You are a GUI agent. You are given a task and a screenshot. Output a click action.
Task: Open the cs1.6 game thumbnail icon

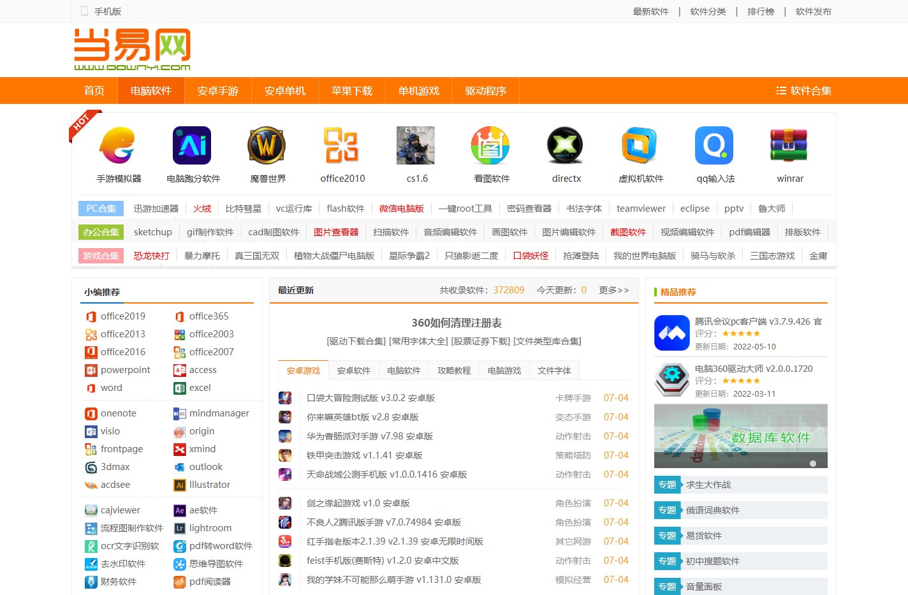(416, 145)
